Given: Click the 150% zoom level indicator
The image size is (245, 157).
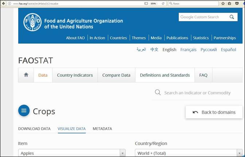Looking at the screenshot, I should [153, 3].
